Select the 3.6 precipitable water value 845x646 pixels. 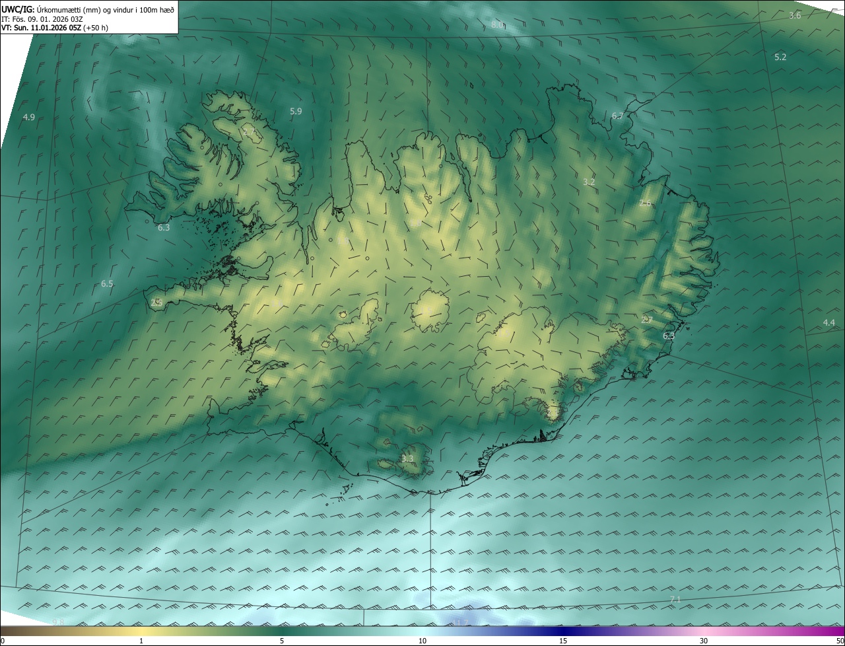point(795,15)
